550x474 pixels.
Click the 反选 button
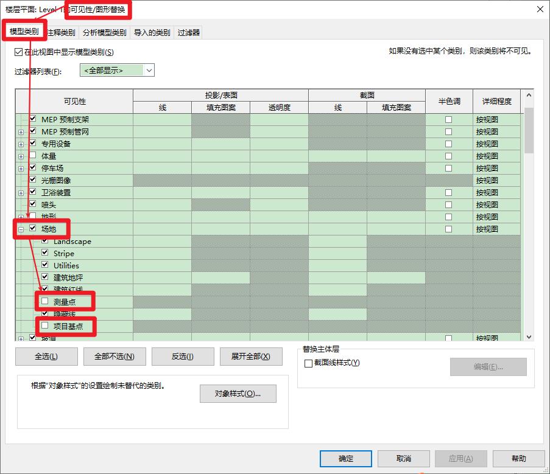point(183,356)
